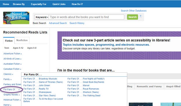
Task: Open For Fans Of Star Wars (Teens)
Action: [x=40, y=96]
